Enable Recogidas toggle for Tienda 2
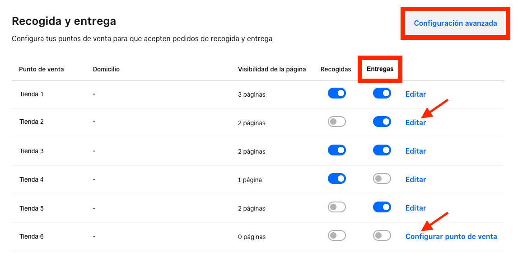Screen dimensions: 518x263 coord(336,122)
